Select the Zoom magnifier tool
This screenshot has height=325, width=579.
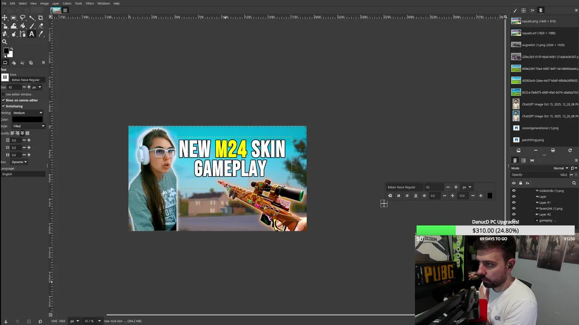(x=5, y=42)
